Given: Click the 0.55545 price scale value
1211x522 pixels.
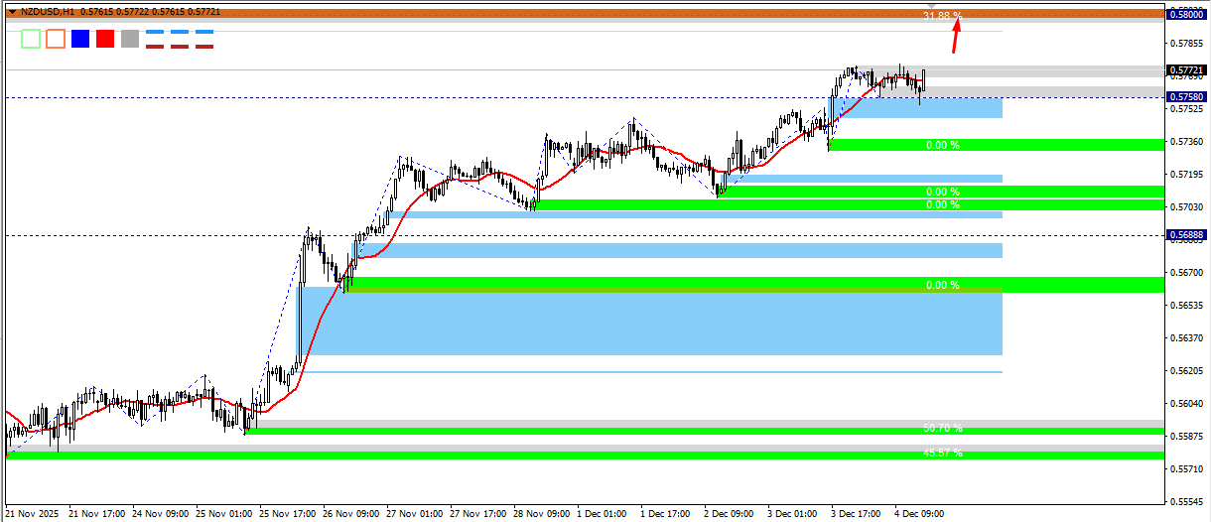Looking at the screenshot, I should (x=1187, y=502).
